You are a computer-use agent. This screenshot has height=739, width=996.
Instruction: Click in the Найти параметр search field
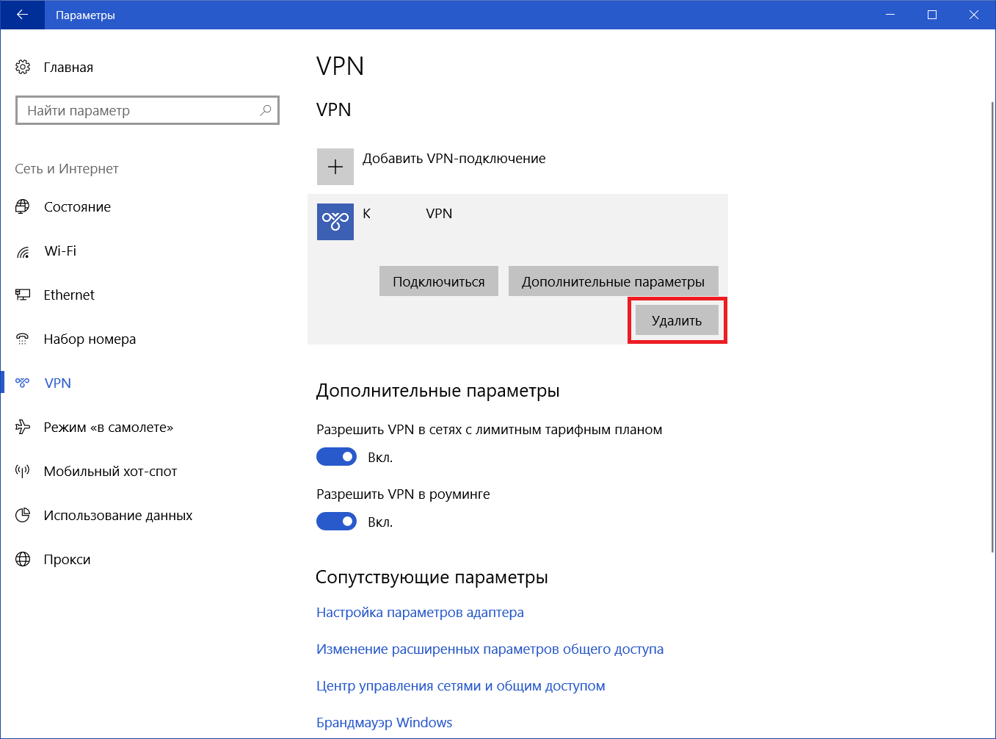(139, 110)
